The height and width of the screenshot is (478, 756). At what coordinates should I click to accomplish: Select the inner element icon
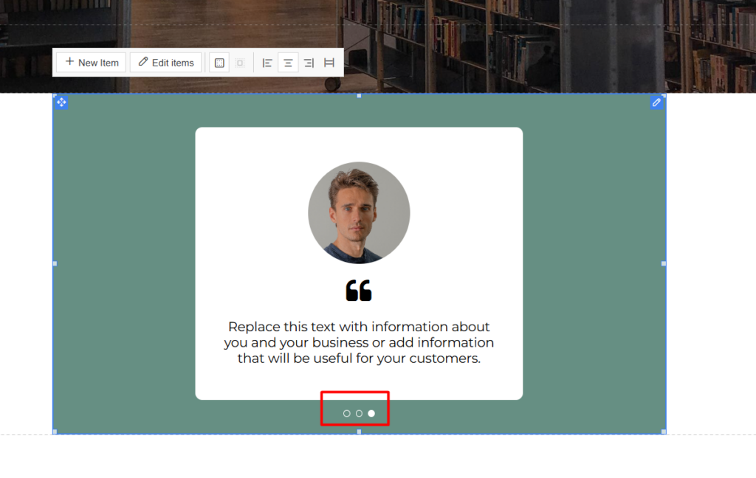tap(240, 63)
